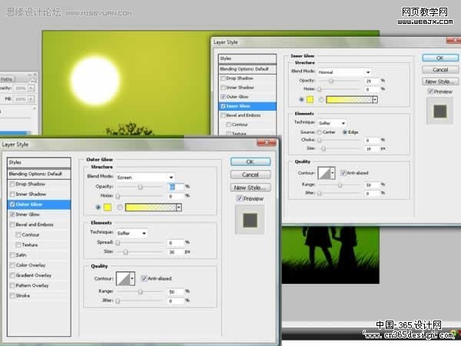The height and width of the screenshot is (346, 461).
Task: Select Blending Options: Default in back dialog
Action: [247, 69]
